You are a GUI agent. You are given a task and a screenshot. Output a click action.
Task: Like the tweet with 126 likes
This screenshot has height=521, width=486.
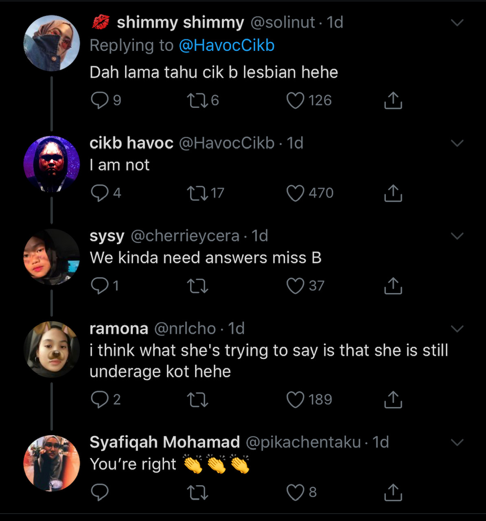click(296, 100)
